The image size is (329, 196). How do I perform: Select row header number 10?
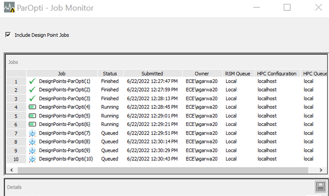click(16, 159)
